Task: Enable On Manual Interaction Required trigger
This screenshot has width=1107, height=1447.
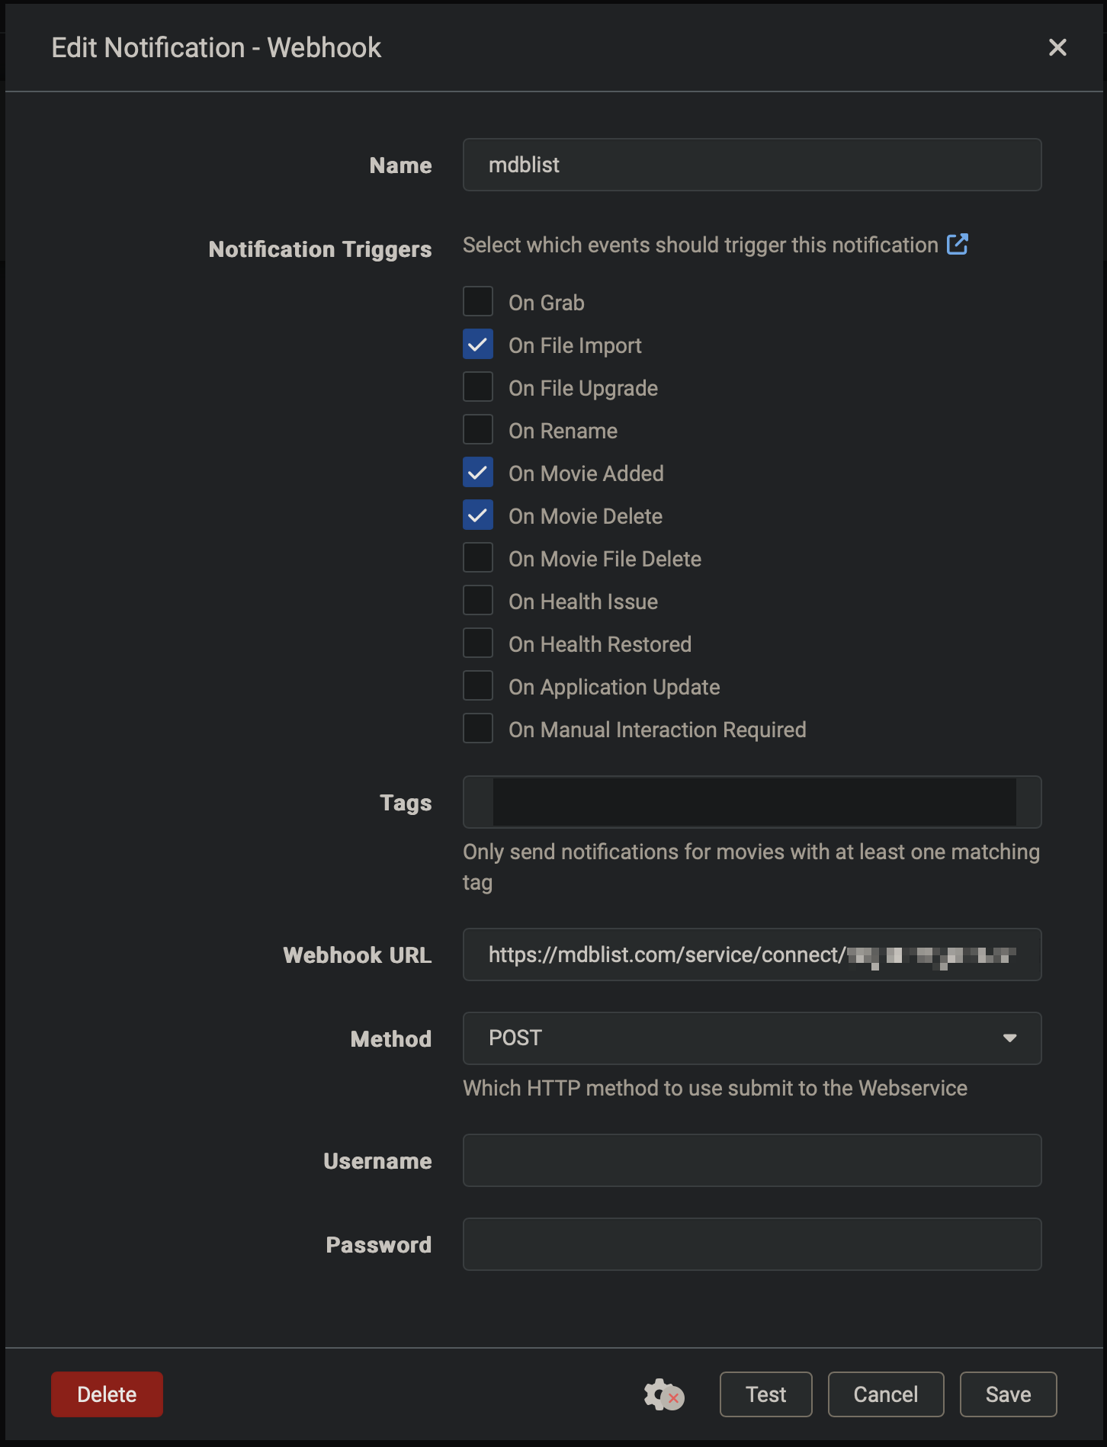Action: point(478,728)
